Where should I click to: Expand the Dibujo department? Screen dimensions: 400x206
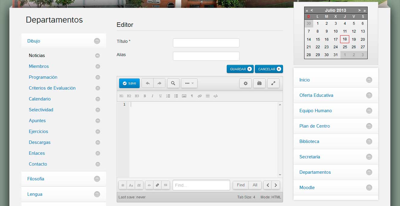97,41
